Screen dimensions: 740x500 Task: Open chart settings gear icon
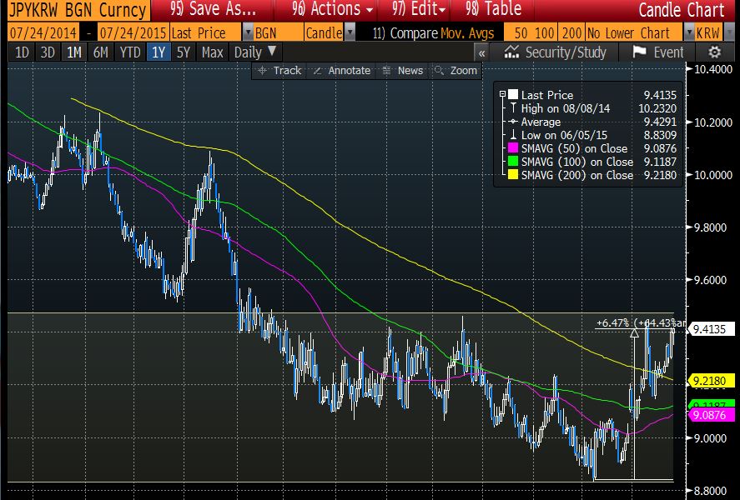pyautogui.click(x=715, y=52)
